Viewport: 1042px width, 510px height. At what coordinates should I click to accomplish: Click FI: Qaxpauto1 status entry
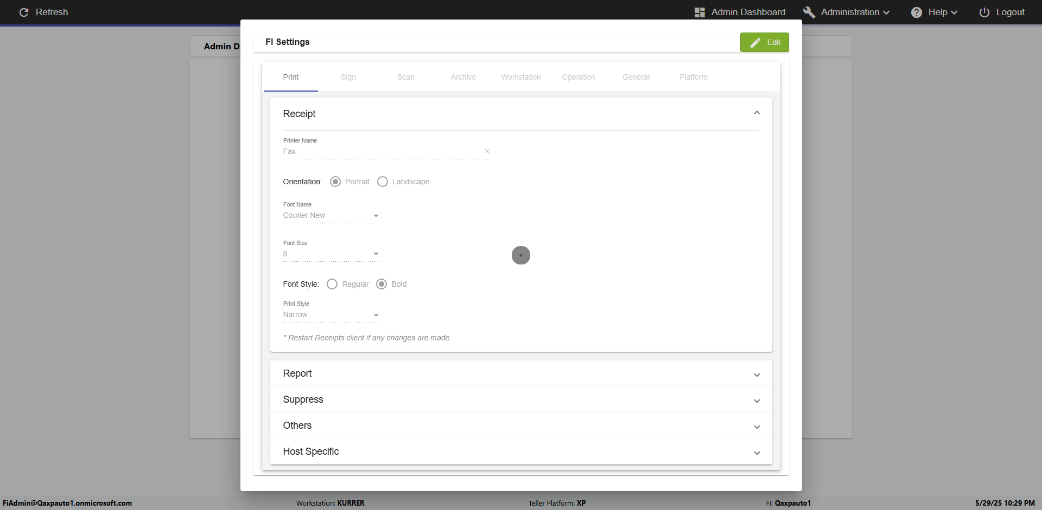(789, 503)
